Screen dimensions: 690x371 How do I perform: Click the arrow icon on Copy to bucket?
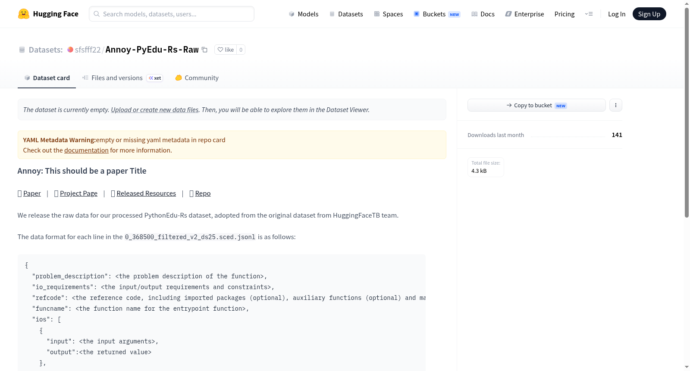click(509, 105)
